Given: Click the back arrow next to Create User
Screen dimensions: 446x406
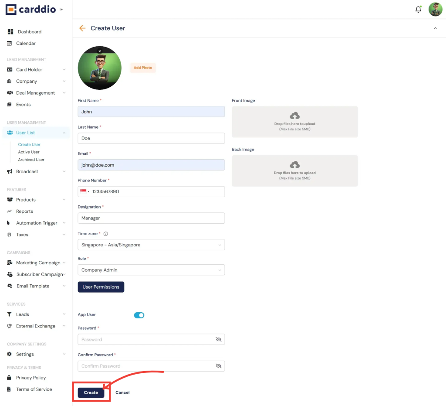Looking at the screenshot, I should [x=82, y=28].
